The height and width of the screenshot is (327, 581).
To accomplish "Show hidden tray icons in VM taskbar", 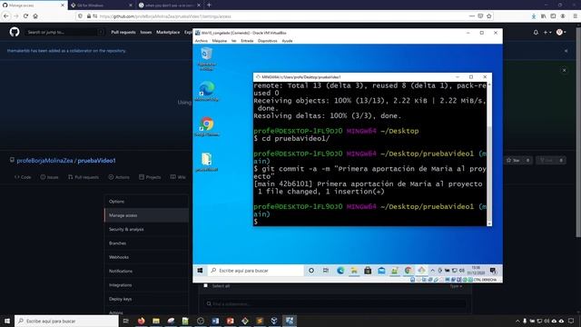I will pos(432,271).
